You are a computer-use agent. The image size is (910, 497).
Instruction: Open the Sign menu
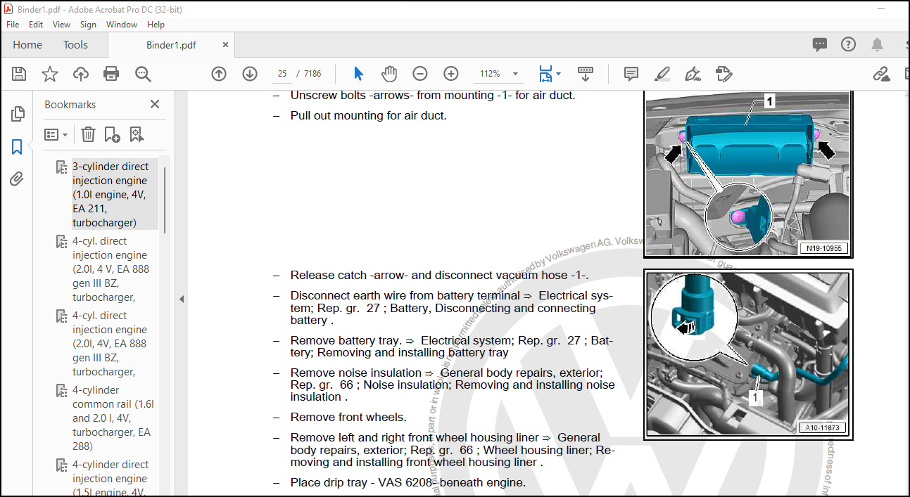pyautogui.click(x=88, y=24)
